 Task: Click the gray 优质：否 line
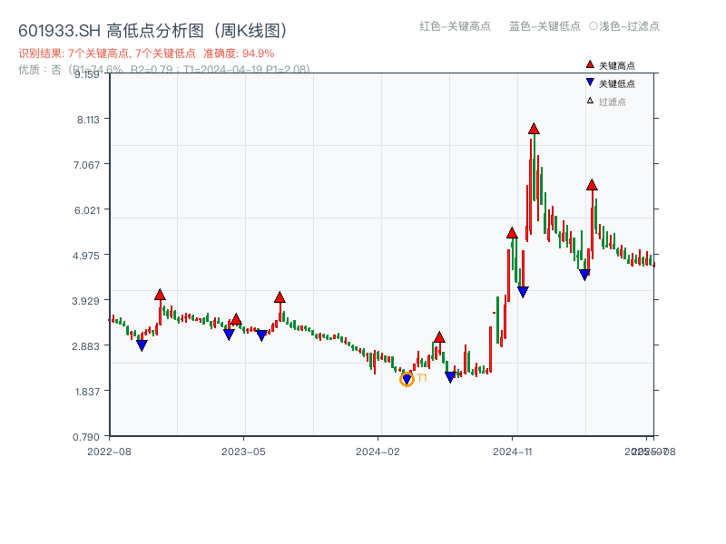(164, 70)
